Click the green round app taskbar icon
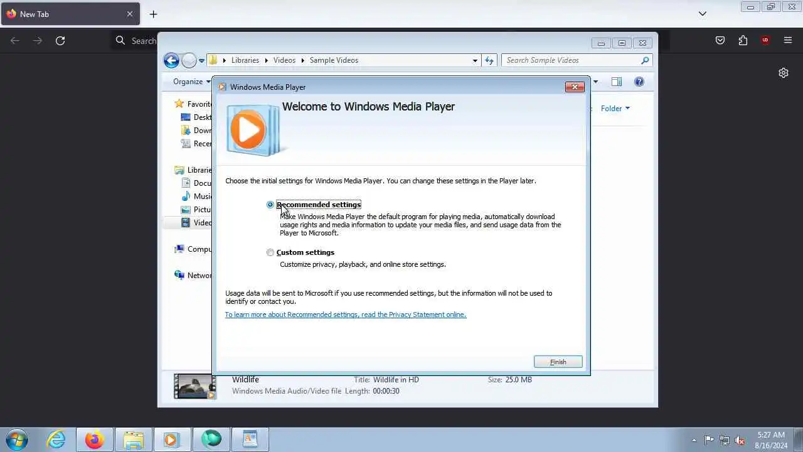803x452 pixels. (x=211, y=439)
